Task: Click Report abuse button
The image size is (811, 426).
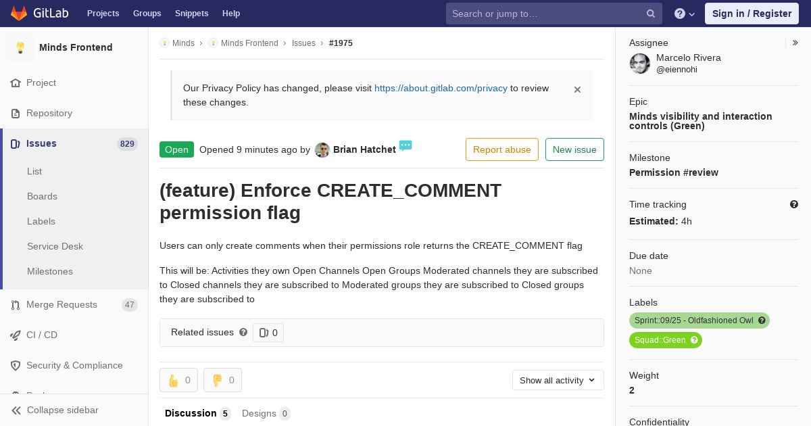Action: click(502, 149)
